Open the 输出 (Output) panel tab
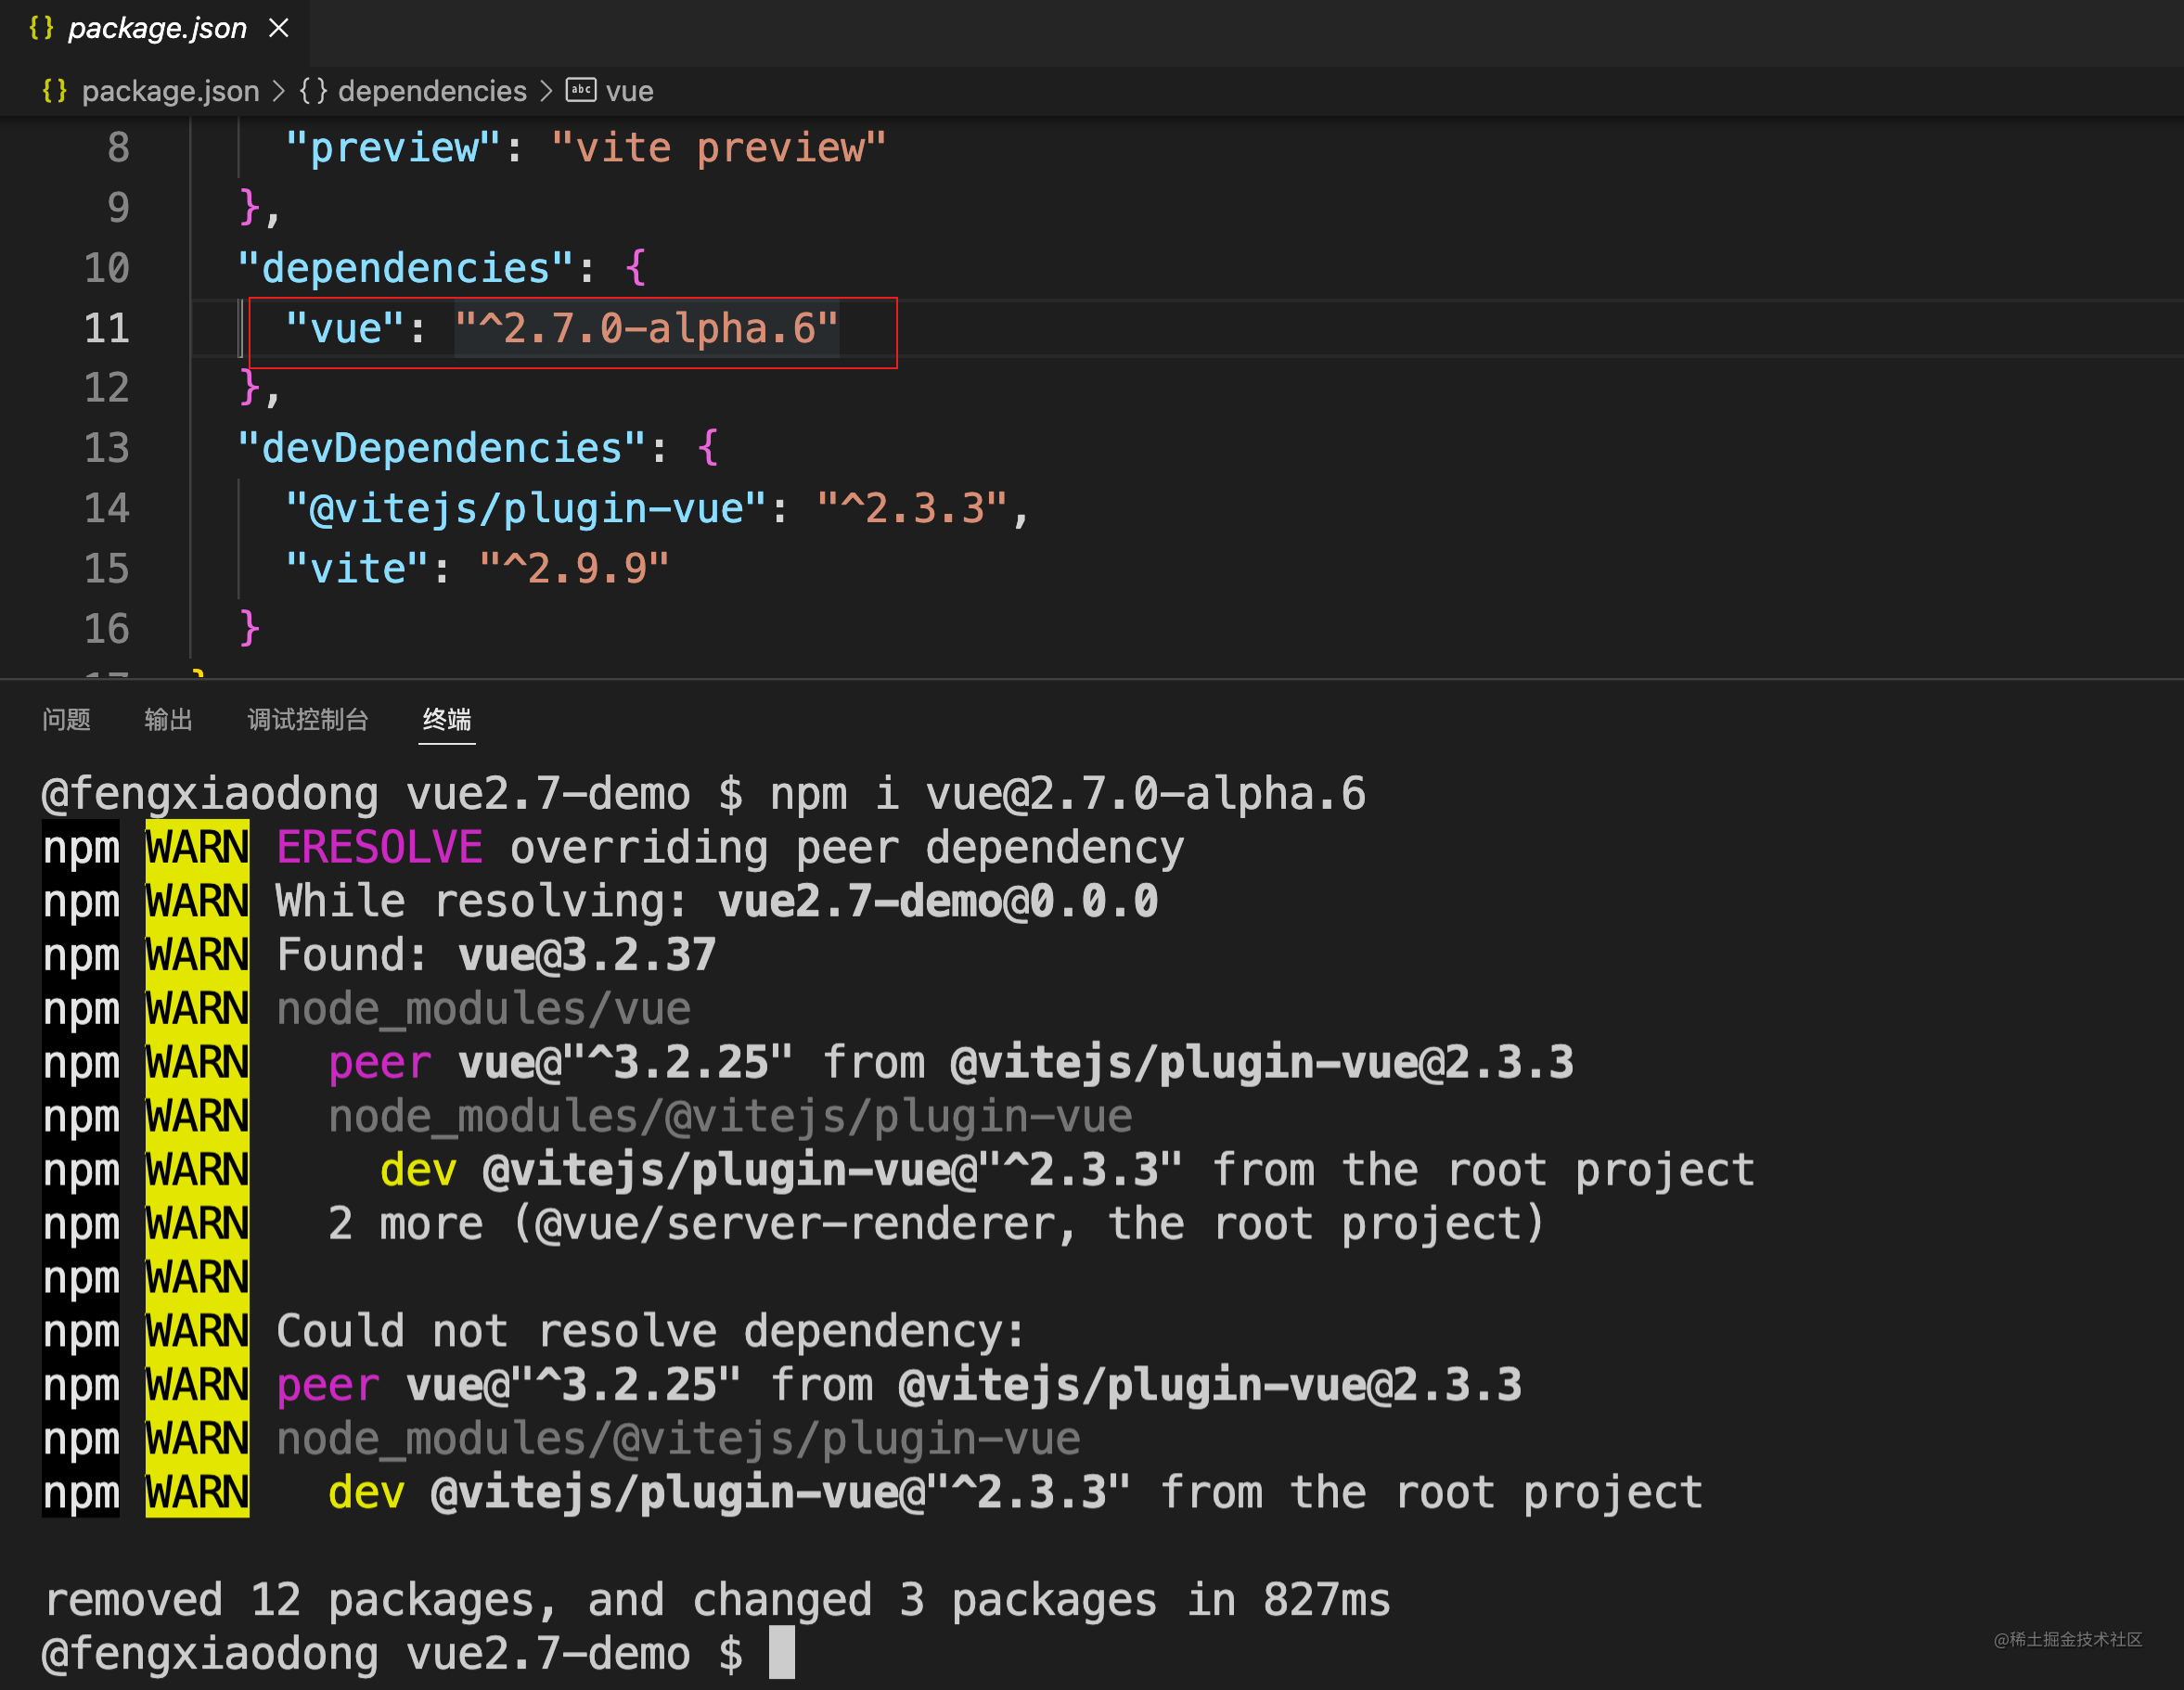 (x=168, y=719)
